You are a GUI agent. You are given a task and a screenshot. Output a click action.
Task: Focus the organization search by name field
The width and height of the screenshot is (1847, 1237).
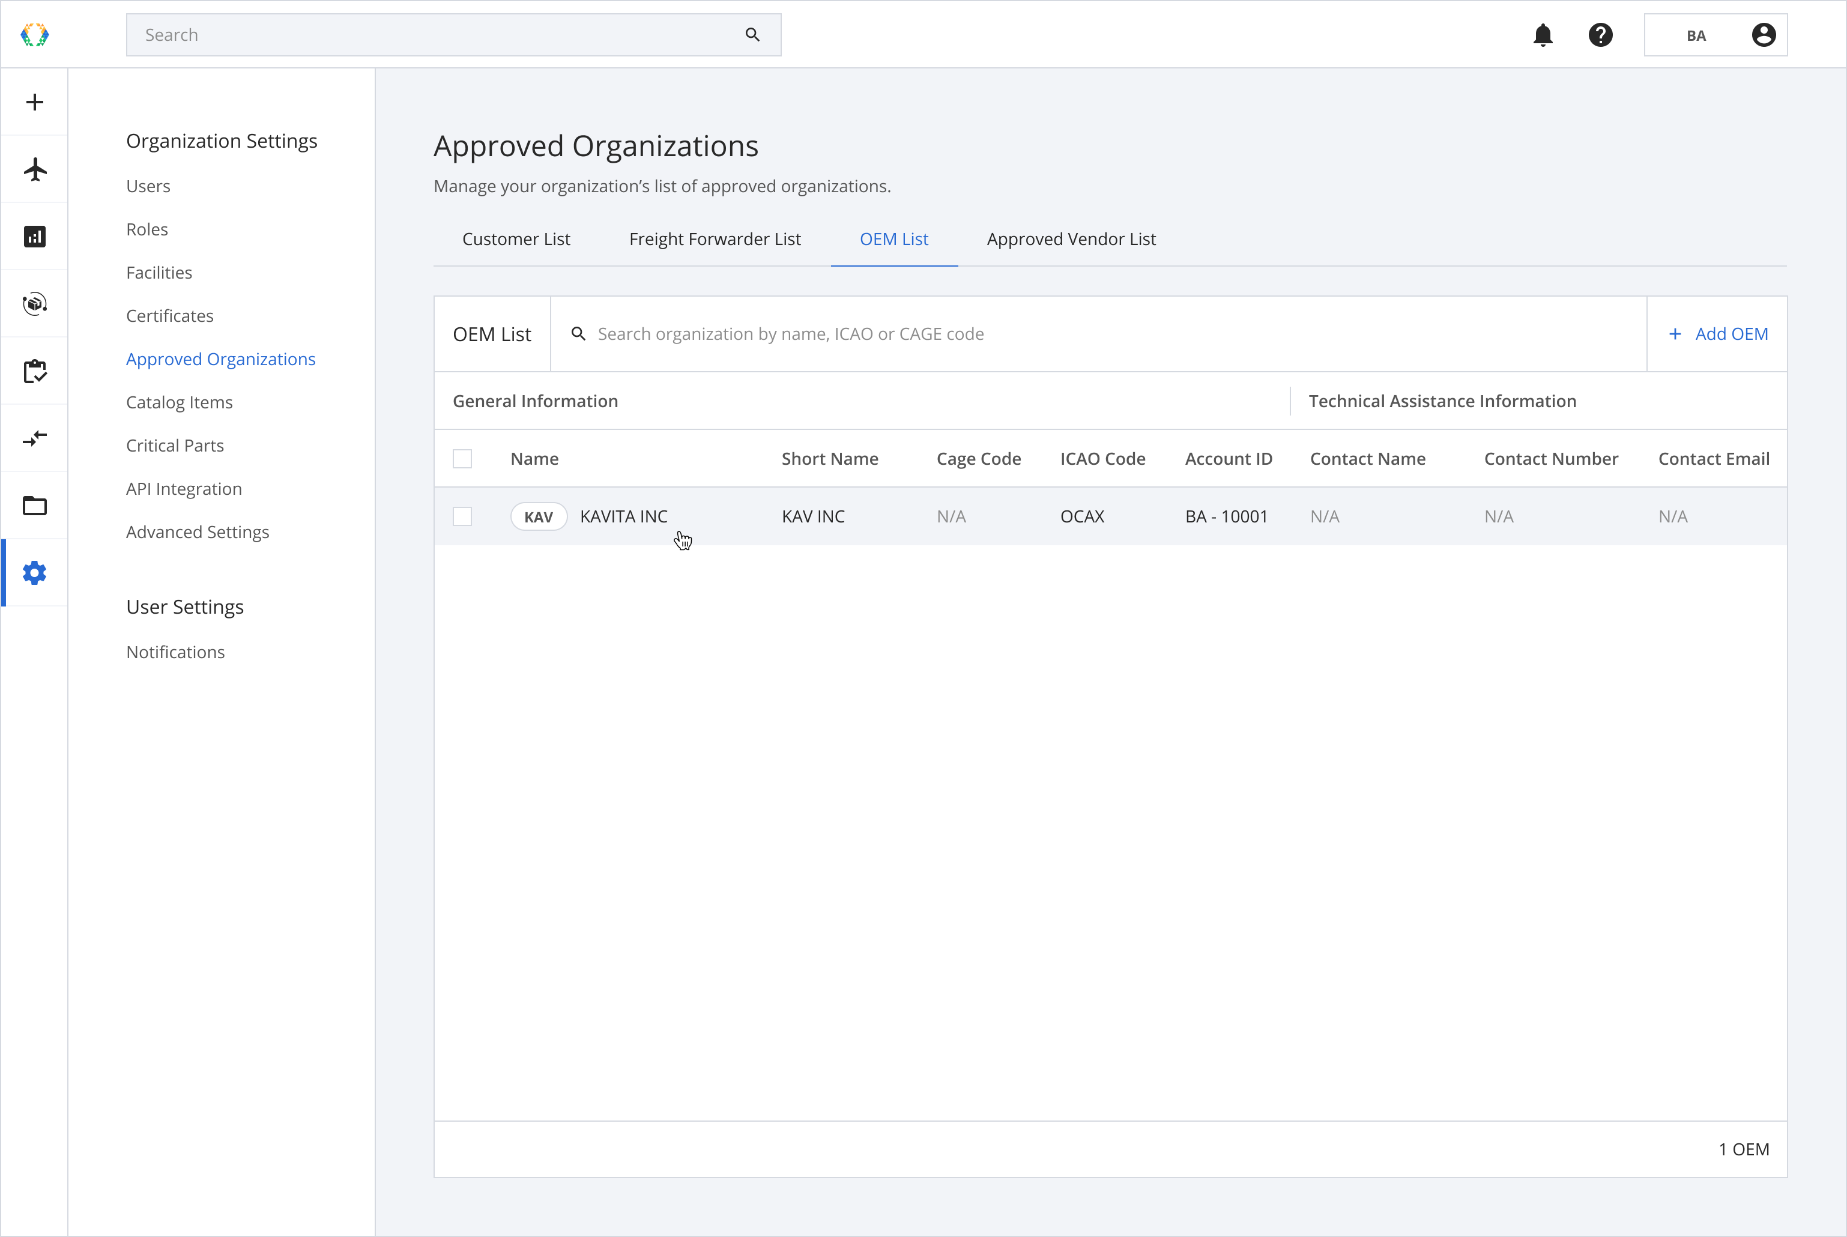pyautogui.click(x=1098, y=334)
